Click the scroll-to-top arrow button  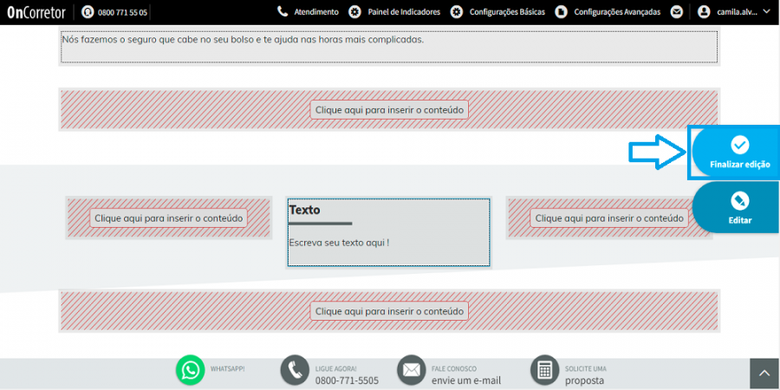click(764, 374)
